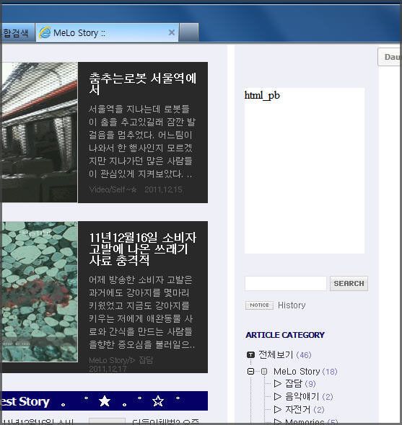402x425 pixels.
Task: Click the ARTICLE CATEGORY heading
Action: (285, 335)
